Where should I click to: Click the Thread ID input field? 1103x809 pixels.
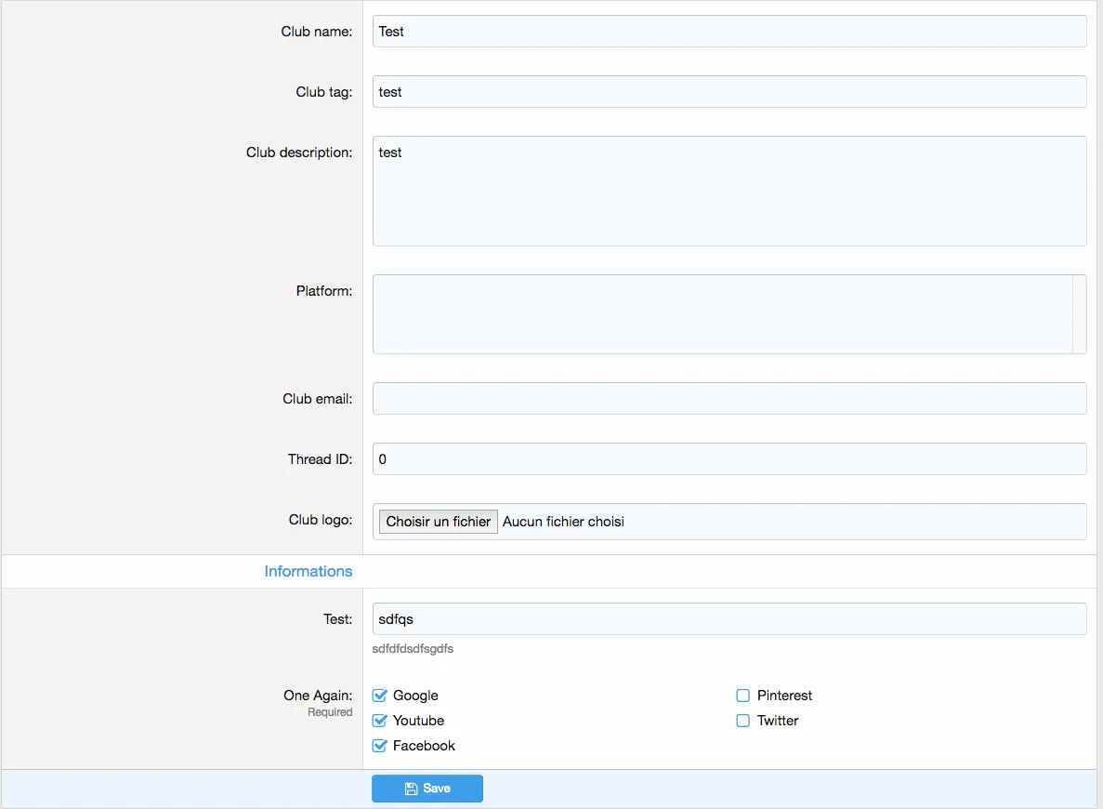pos(729,459)
